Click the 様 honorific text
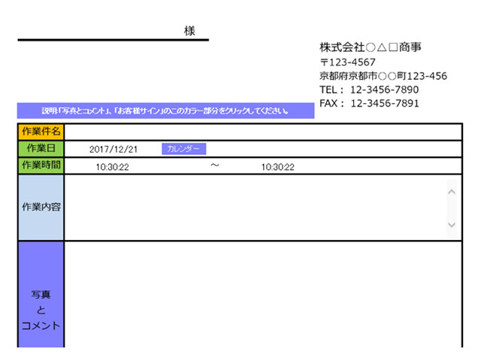This screenshot has width=481, height=361. [x=189, y=31]
